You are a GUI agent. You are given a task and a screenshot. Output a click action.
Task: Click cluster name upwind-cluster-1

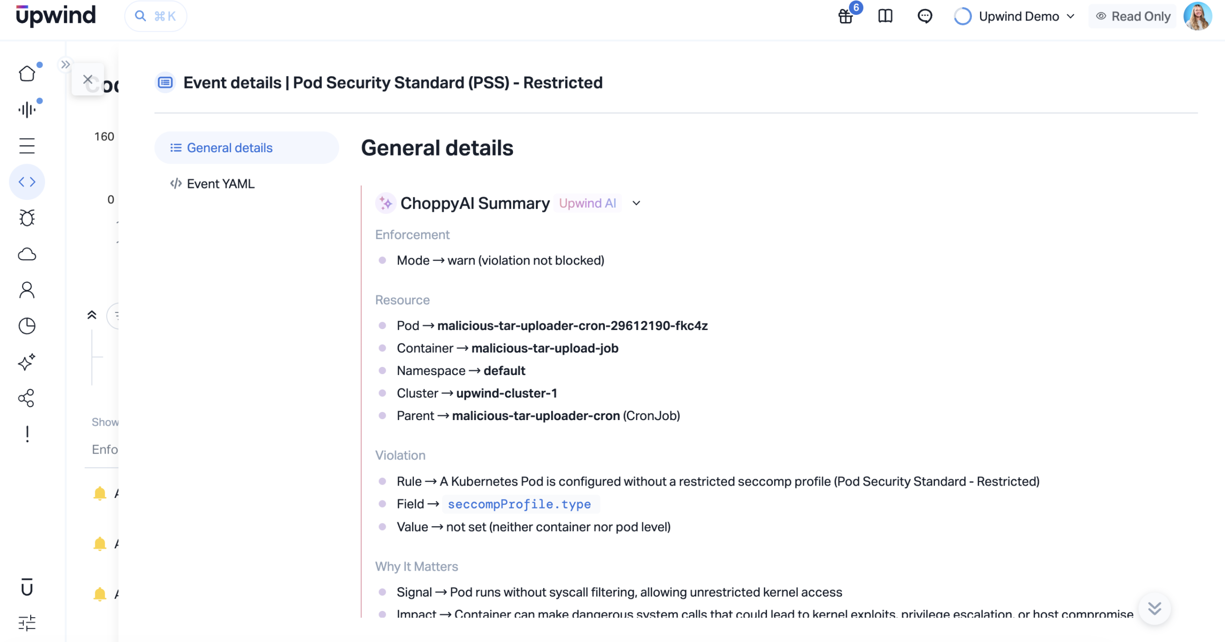tap(507, 393)
